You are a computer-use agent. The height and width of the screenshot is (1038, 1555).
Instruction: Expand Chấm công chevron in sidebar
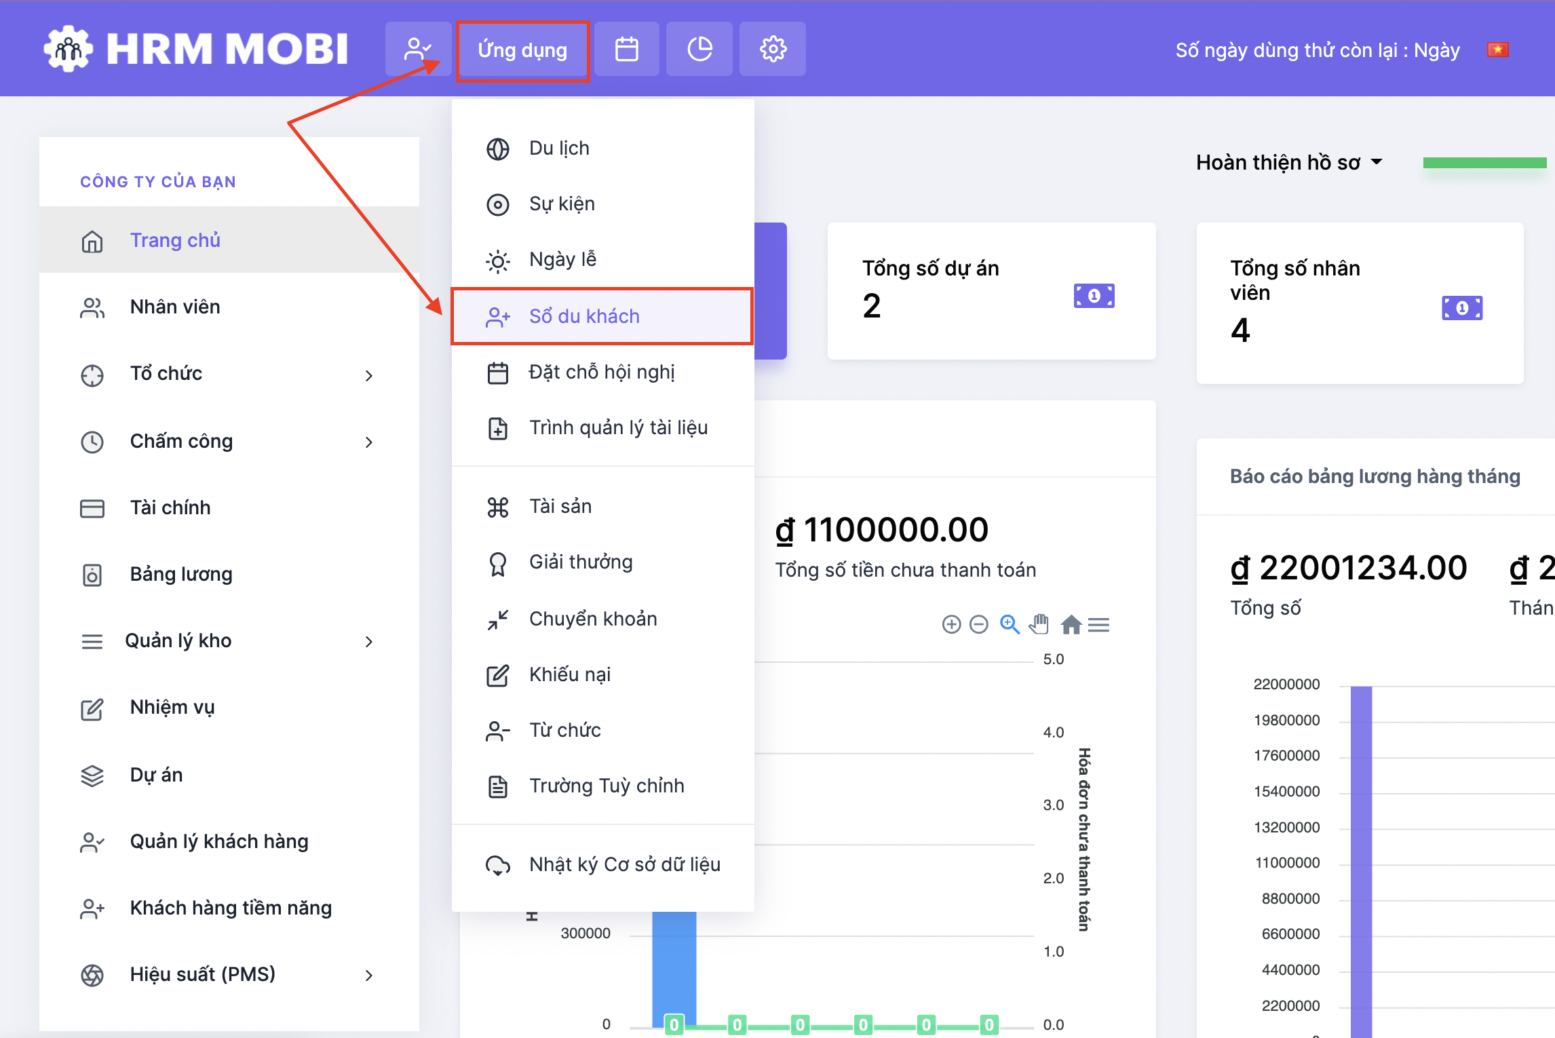(x=369, y=442)
